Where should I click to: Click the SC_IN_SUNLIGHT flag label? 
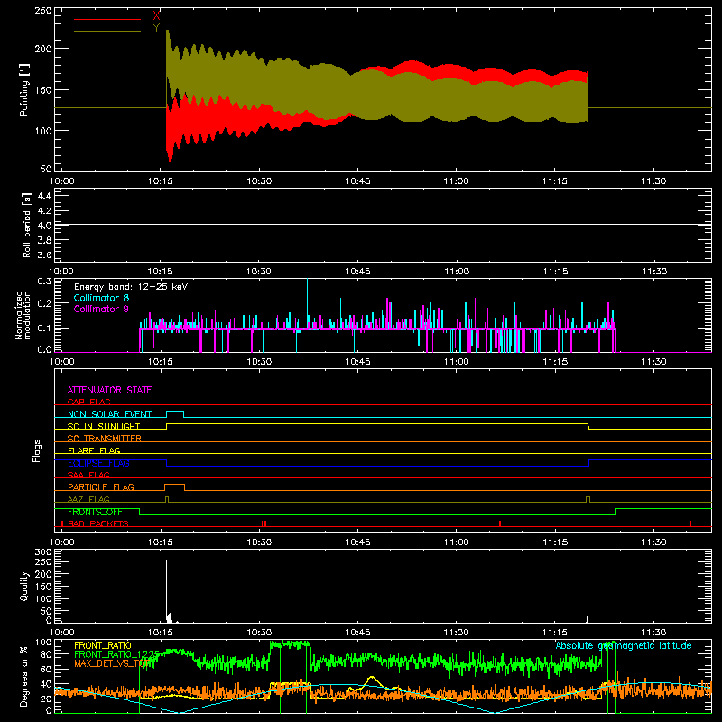[104, 426]
